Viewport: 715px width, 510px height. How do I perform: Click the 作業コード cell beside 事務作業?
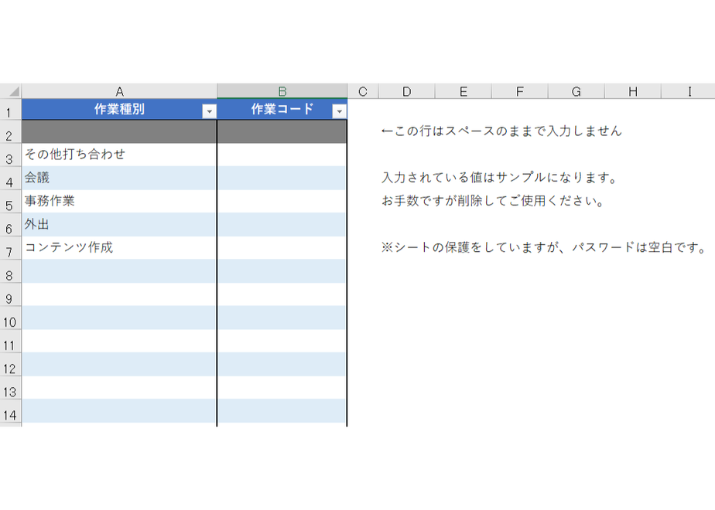coord(282,201)
